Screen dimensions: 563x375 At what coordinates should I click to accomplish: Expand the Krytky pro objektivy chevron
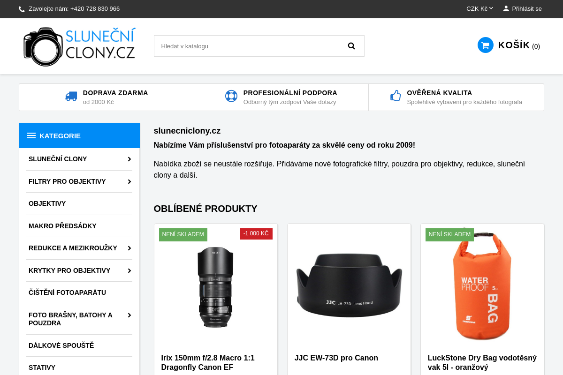[x=129, y=270]
